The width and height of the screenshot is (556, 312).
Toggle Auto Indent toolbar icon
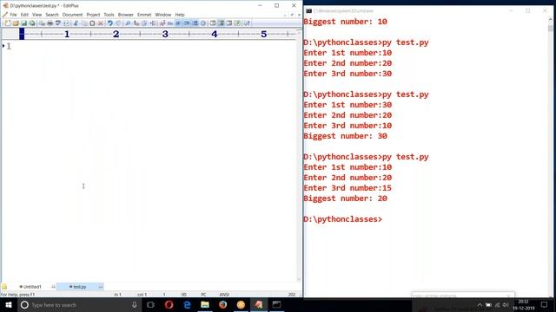point(187,23)
